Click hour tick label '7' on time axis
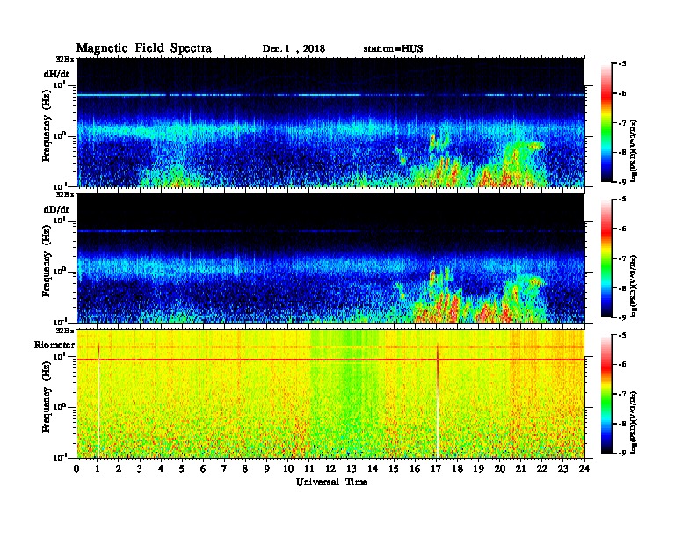 click(224, 469)
